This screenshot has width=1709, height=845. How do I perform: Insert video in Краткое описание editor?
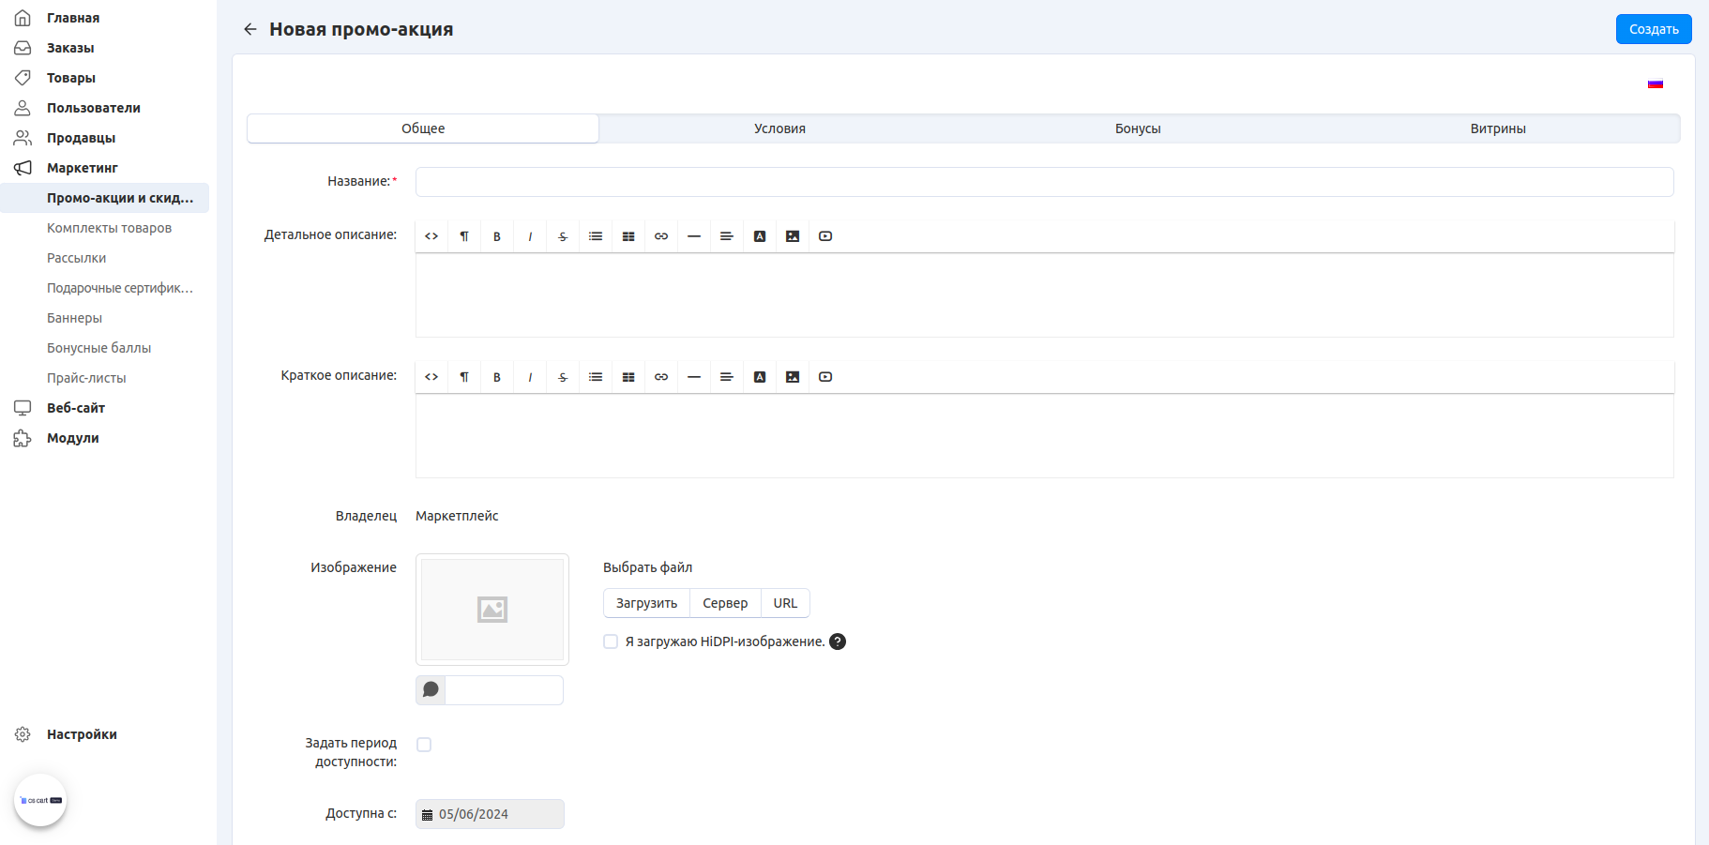coord(825,377)
